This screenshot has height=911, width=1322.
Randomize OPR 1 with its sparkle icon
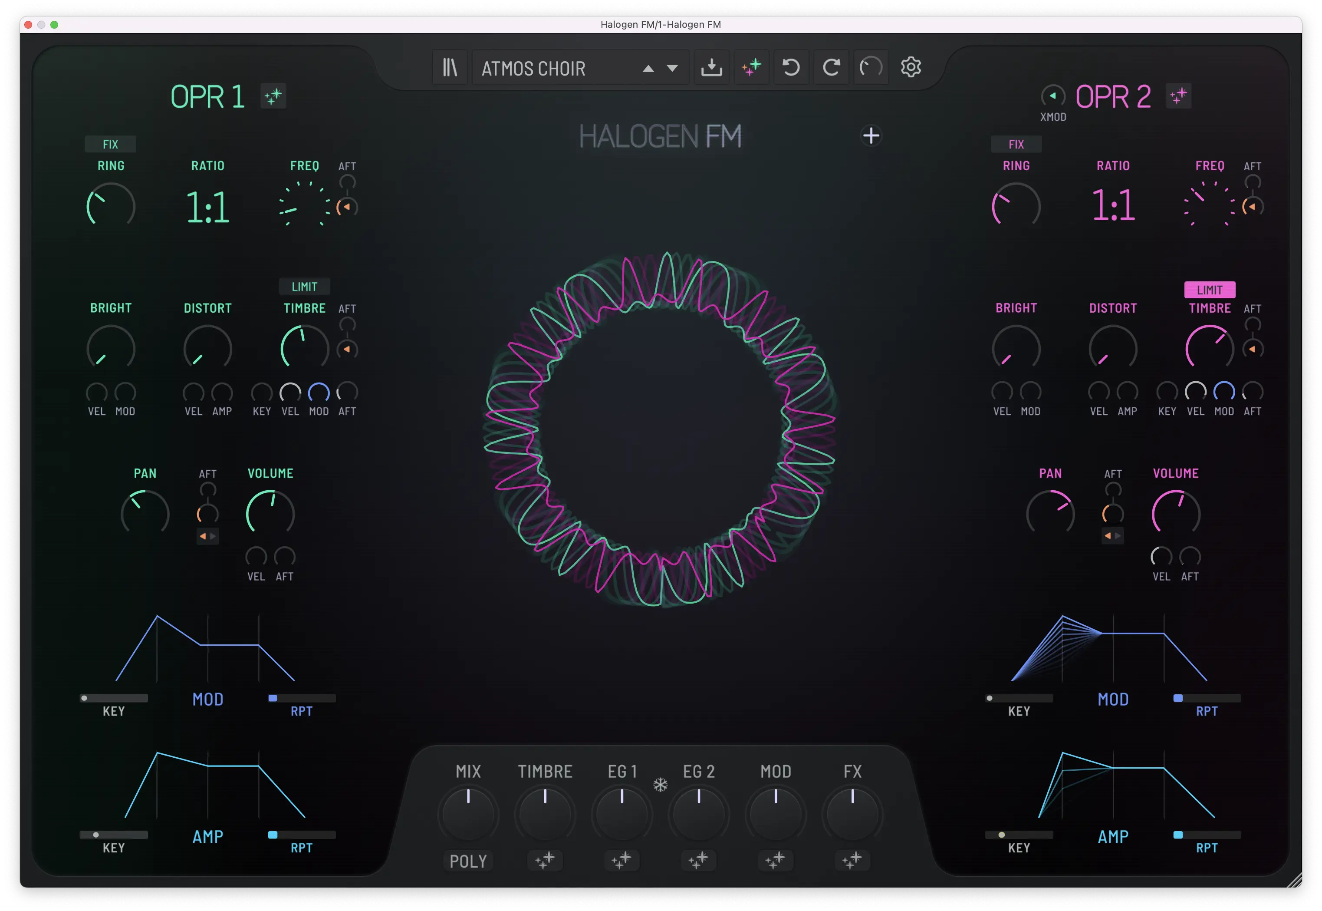coord(273,96)
